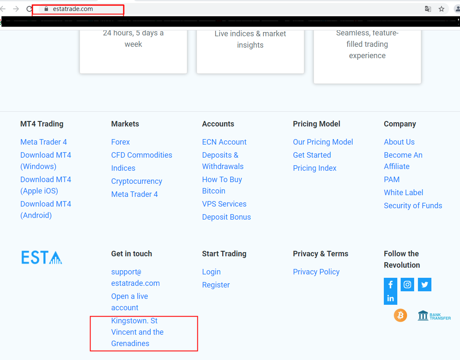460x360 pixels.
Task: Open Download MT4 (Android) link
Action: click(45, 210)
